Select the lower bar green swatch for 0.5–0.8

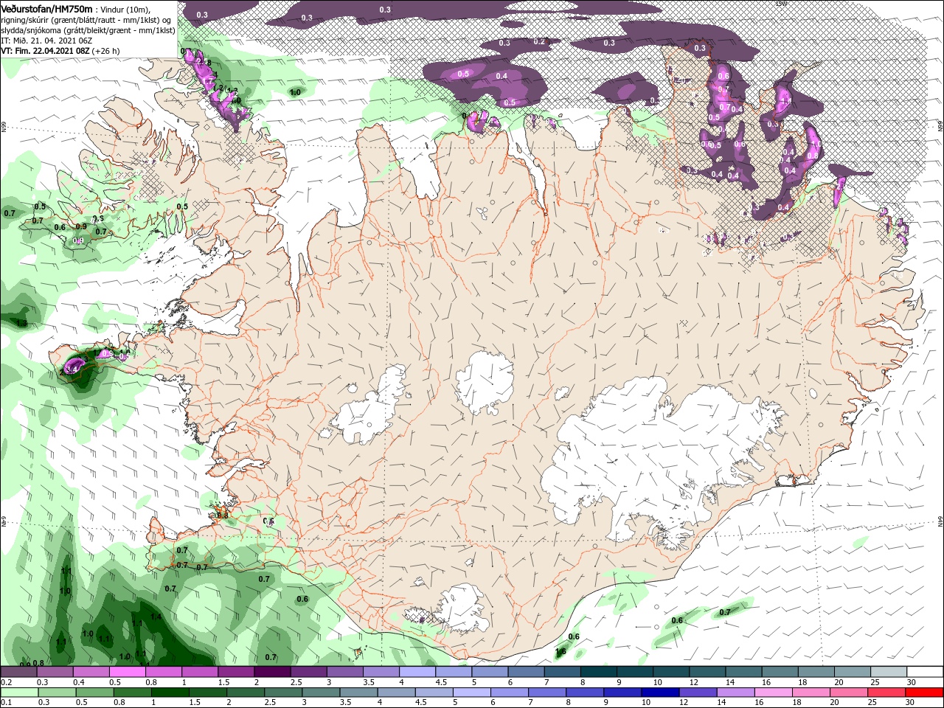(94, 693)
